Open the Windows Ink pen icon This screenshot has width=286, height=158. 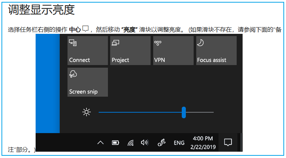click(x=161, y=143)
